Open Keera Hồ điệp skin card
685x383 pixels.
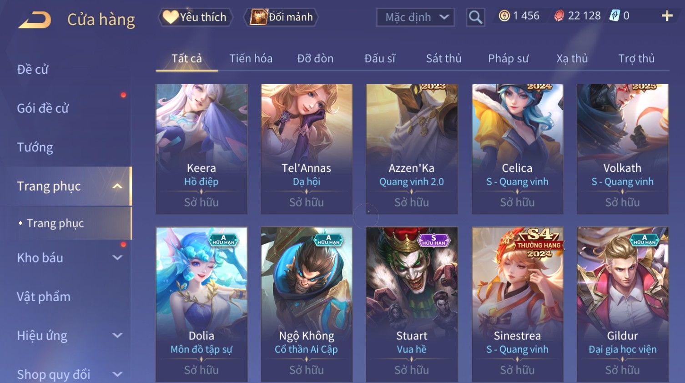(201, 149)
